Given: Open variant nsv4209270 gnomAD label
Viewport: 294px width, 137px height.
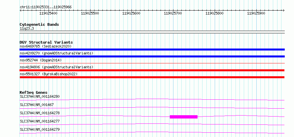Looking at the screenshot, I should pos(56,53).
